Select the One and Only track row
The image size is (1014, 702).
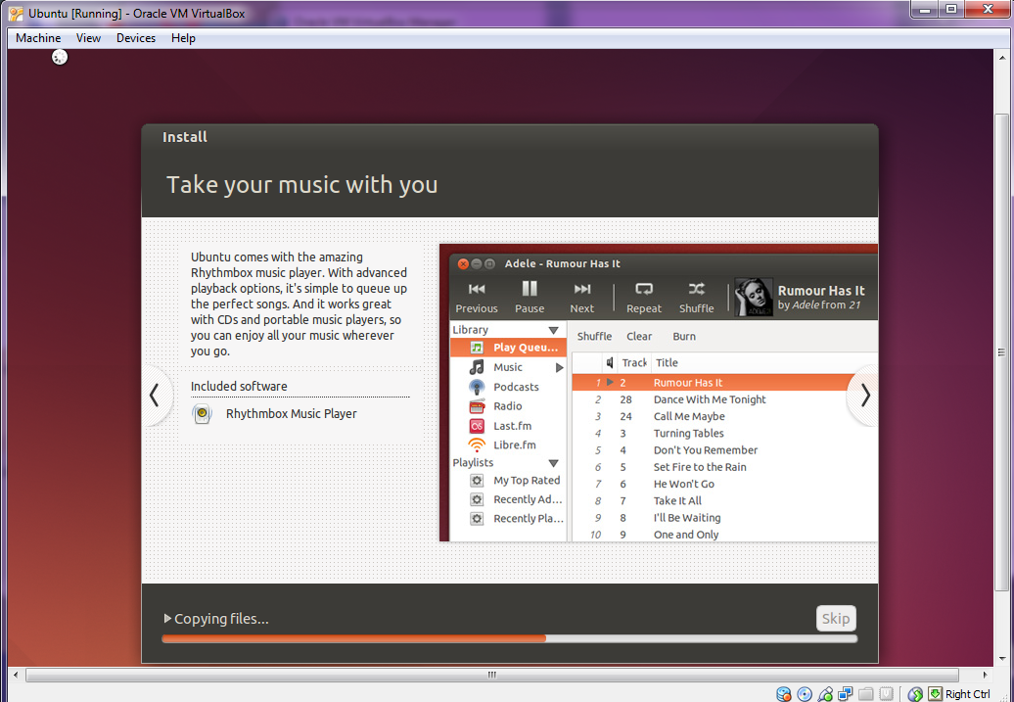tap(725, 534)
